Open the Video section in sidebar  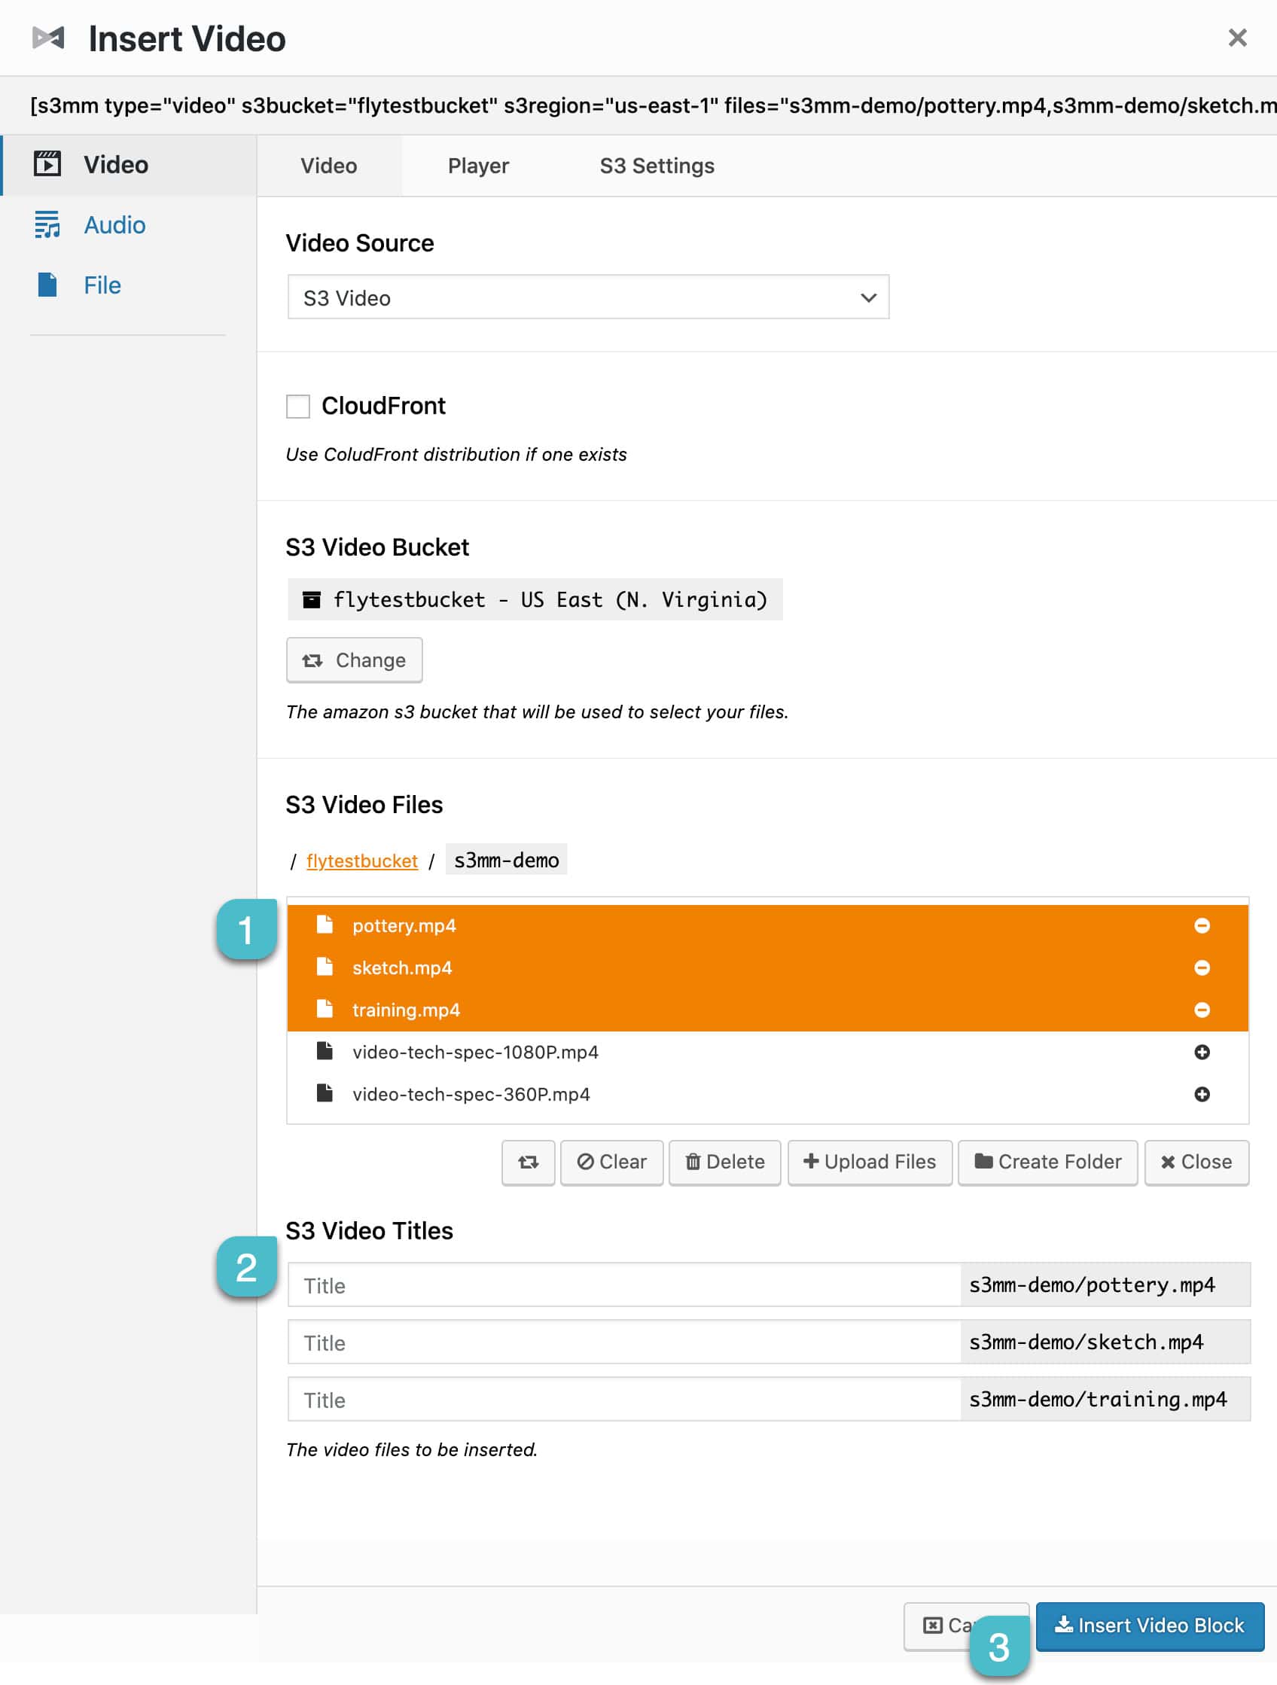[x=128, y=165]
